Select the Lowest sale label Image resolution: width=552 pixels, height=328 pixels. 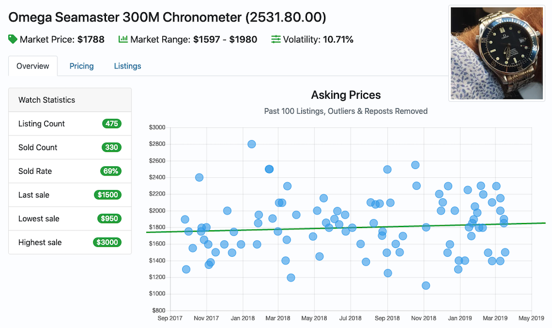[x=39, y=219]
